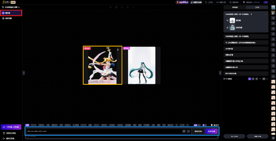Viewport: 276px width, 141px height.
Task: Expand the 与二次元偶像合影 workflow list item
Action: click(x=246, y=43)
